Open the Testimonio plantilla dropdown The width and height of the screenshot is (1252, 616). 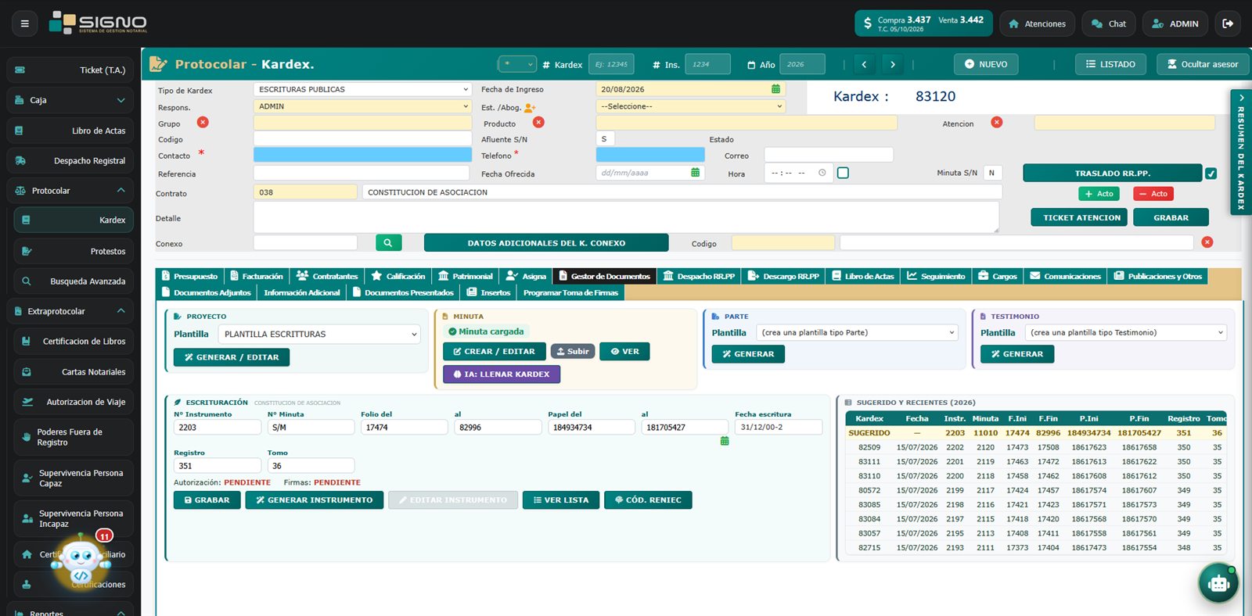1126,332
